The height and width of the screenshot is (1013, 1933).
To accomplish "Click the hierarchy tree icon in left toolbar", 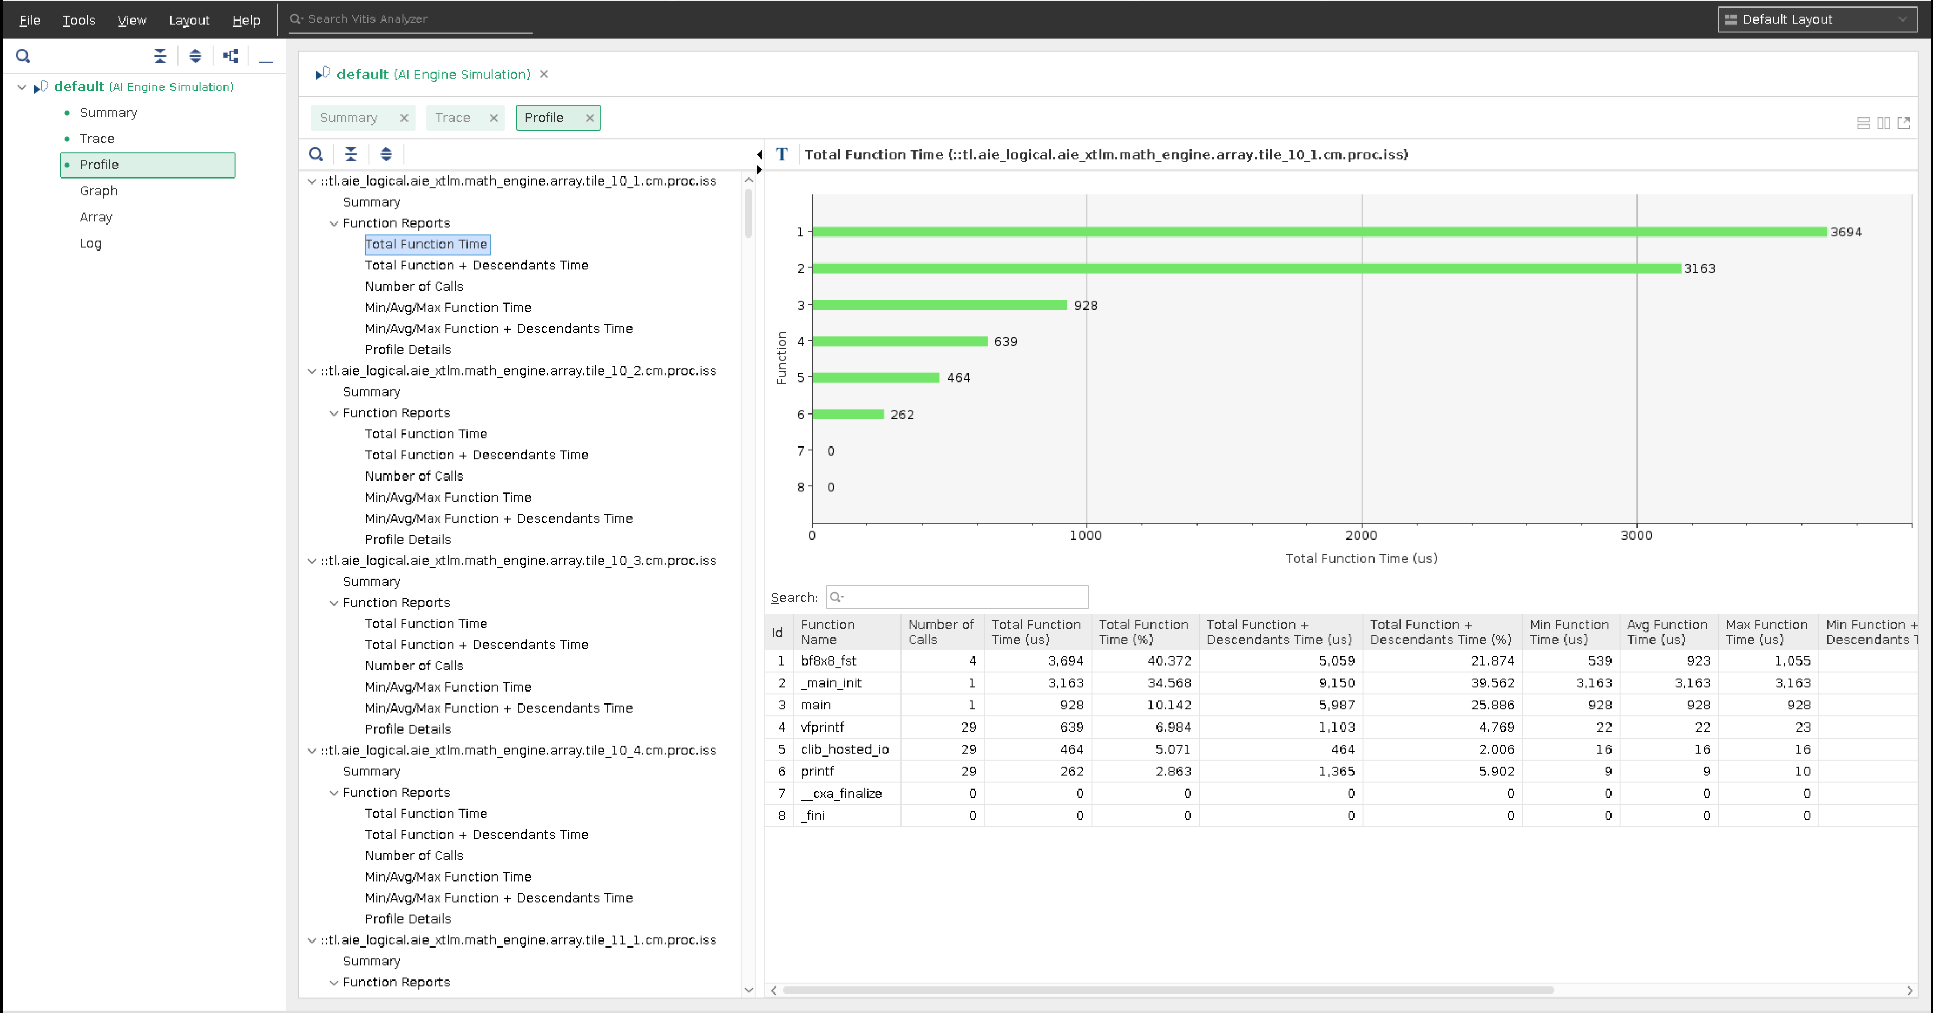I will pos(231,56).
